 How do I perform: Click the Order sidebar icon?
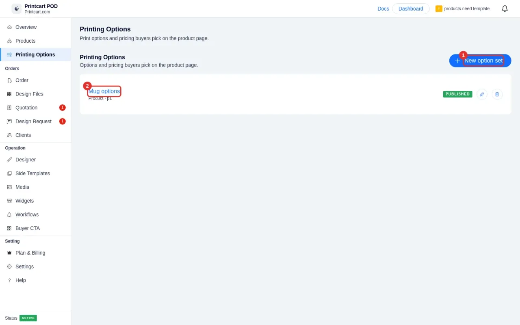click(9, 80)
